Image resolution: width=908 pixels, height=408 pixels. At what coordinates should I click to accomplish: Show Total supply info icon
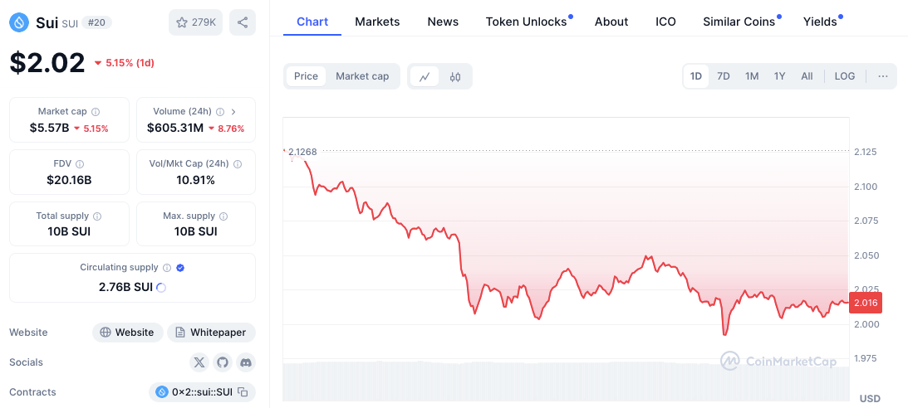pos(97,216)
